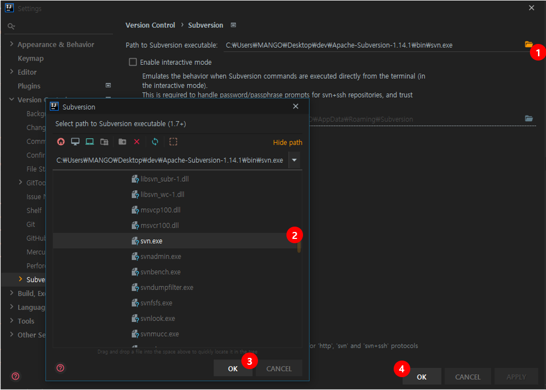Create new folder in file chooser

click(122, 141)
